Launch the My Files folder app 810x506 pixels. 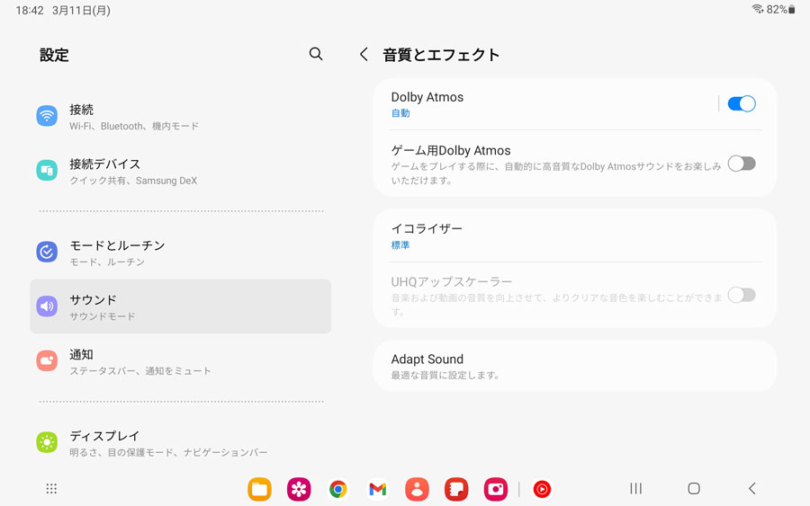click(259, 489)
